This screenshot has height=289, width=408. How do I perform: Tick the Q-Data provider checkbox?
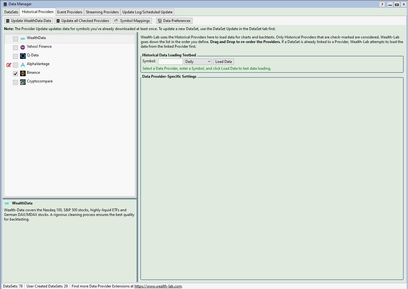coord(15,56)
